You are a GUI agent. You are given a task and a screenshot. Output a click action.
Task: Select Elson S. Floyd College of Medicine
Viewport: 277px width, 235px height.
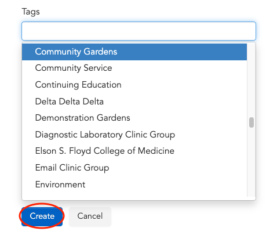(x=134, y=151)
